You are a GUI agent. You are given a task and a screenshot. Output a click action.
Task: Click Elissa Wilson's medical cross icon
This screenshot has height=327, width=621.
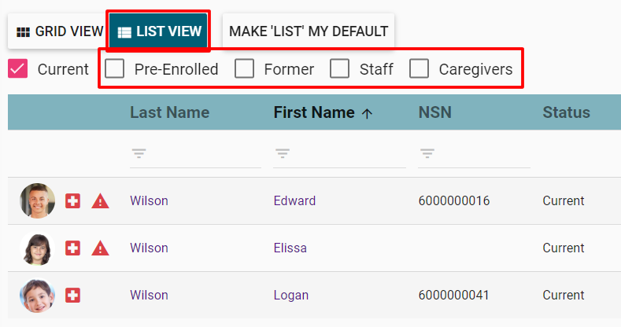pyautogui.click(x=72, y=248)
